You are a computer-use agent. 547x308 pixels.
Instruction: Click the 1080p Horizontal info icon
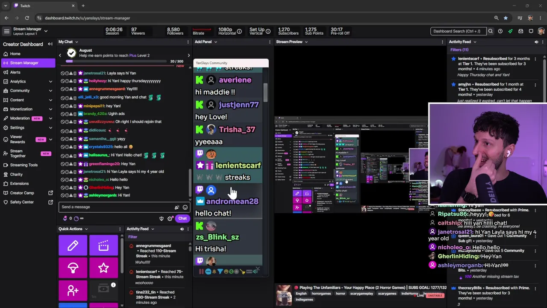point(239,31)
